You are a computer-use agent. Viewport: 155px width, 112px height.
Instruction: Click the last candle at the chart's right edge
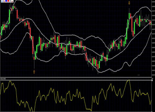tap(151, 24)
